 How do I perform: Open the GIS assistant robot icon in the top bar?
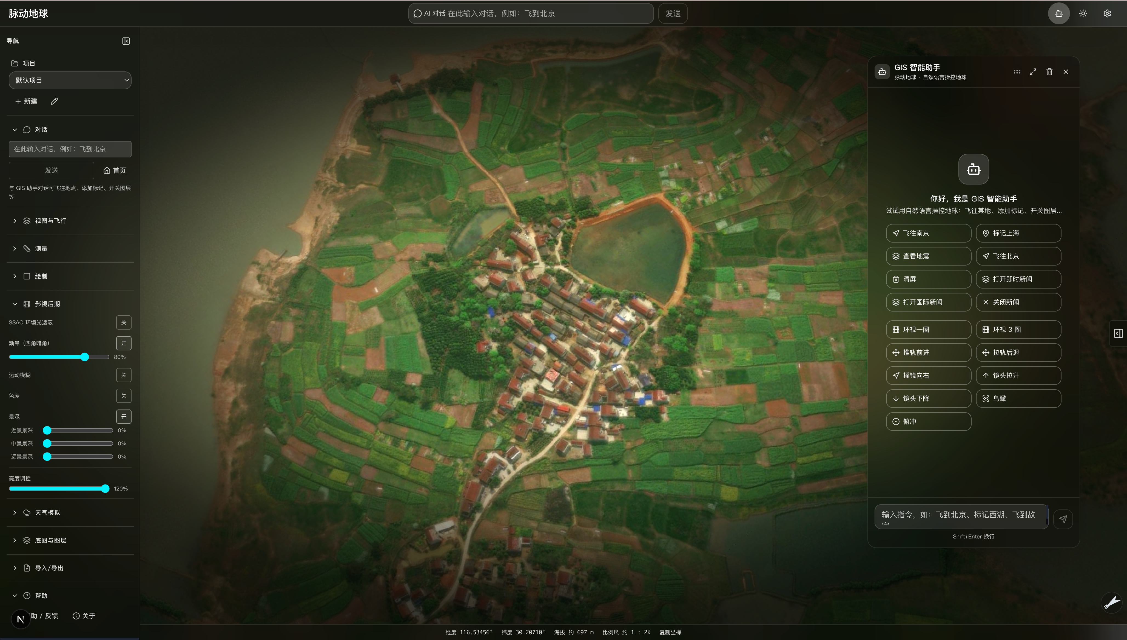tap(1059, 14)
